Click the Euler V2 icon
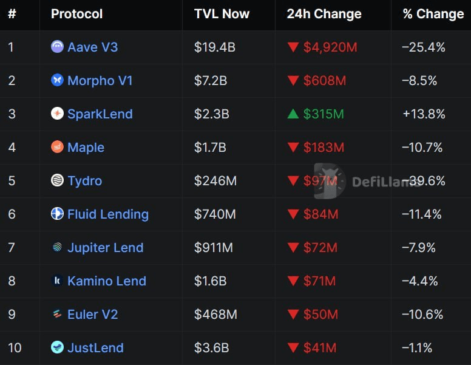The width and height of the screenshot is (471, 365). (57, 314)
